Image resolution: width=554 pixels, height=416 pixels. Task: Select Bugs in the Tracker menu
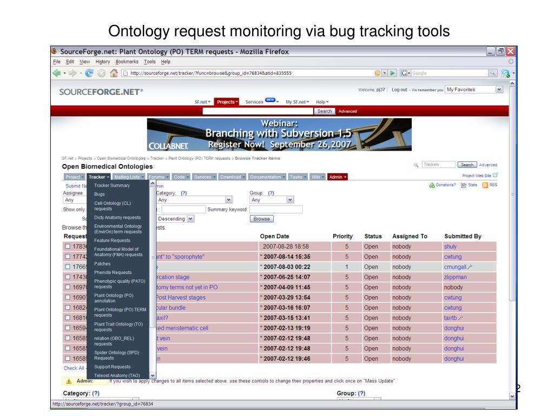(x=100, y=194)
